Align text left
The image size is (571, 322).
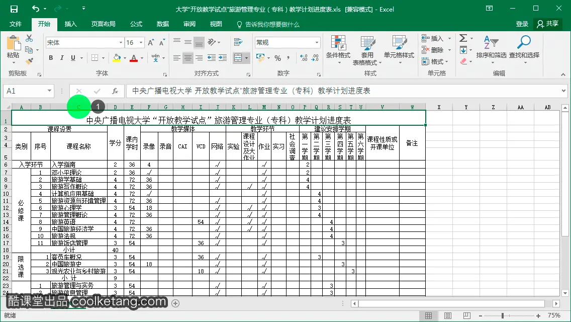(x=176, y=58)
